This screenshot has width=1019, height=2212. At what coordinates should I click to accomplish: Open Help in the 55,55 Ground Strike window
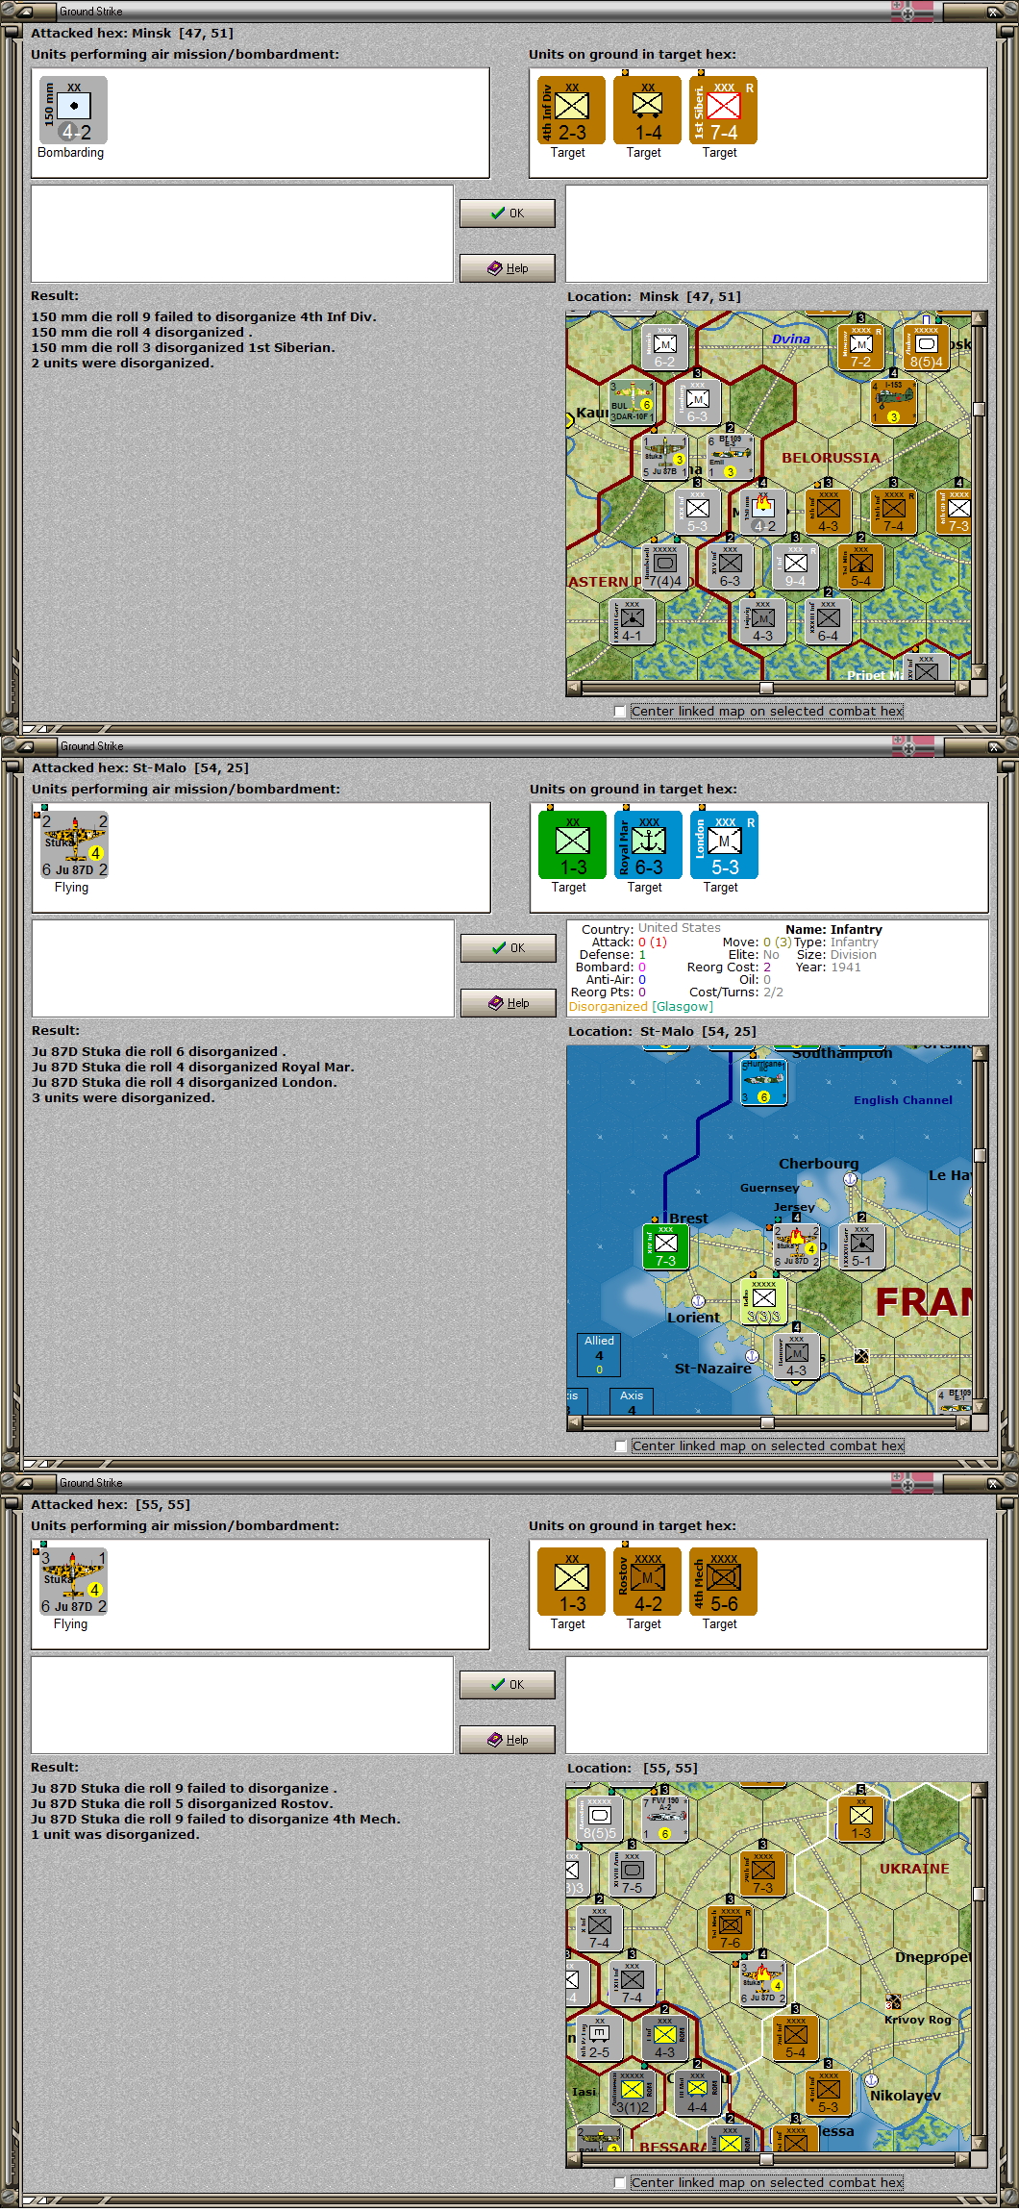tap(508, 1740)
